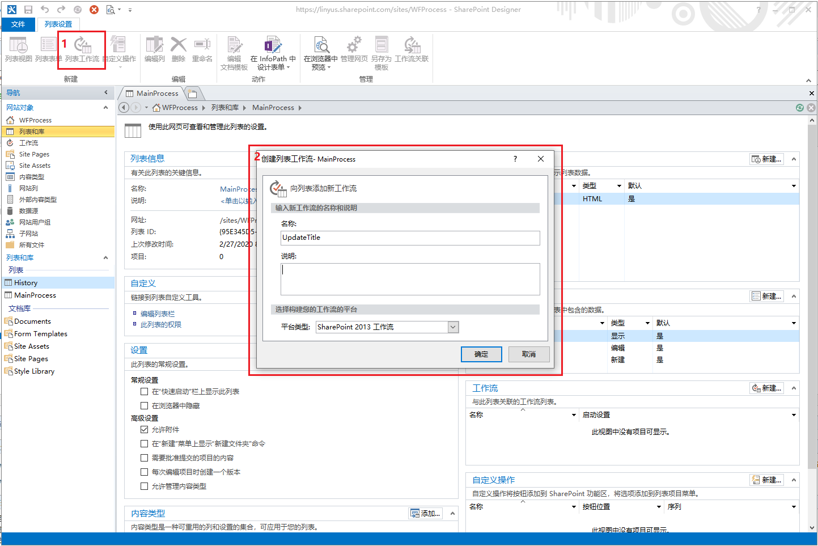Click WFProcess in the breadcrumb
This screenshot has width=818, height=546.
(x=180, y=108)
